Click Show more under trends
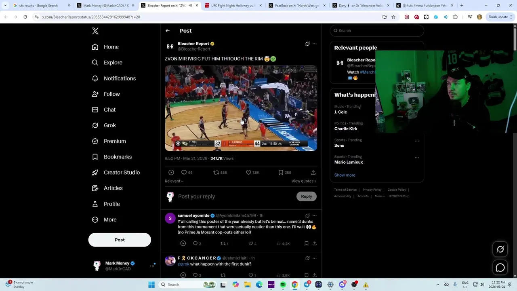Image resolution: width=517 pixels, height=291 pixels. [x=345, y=175]
